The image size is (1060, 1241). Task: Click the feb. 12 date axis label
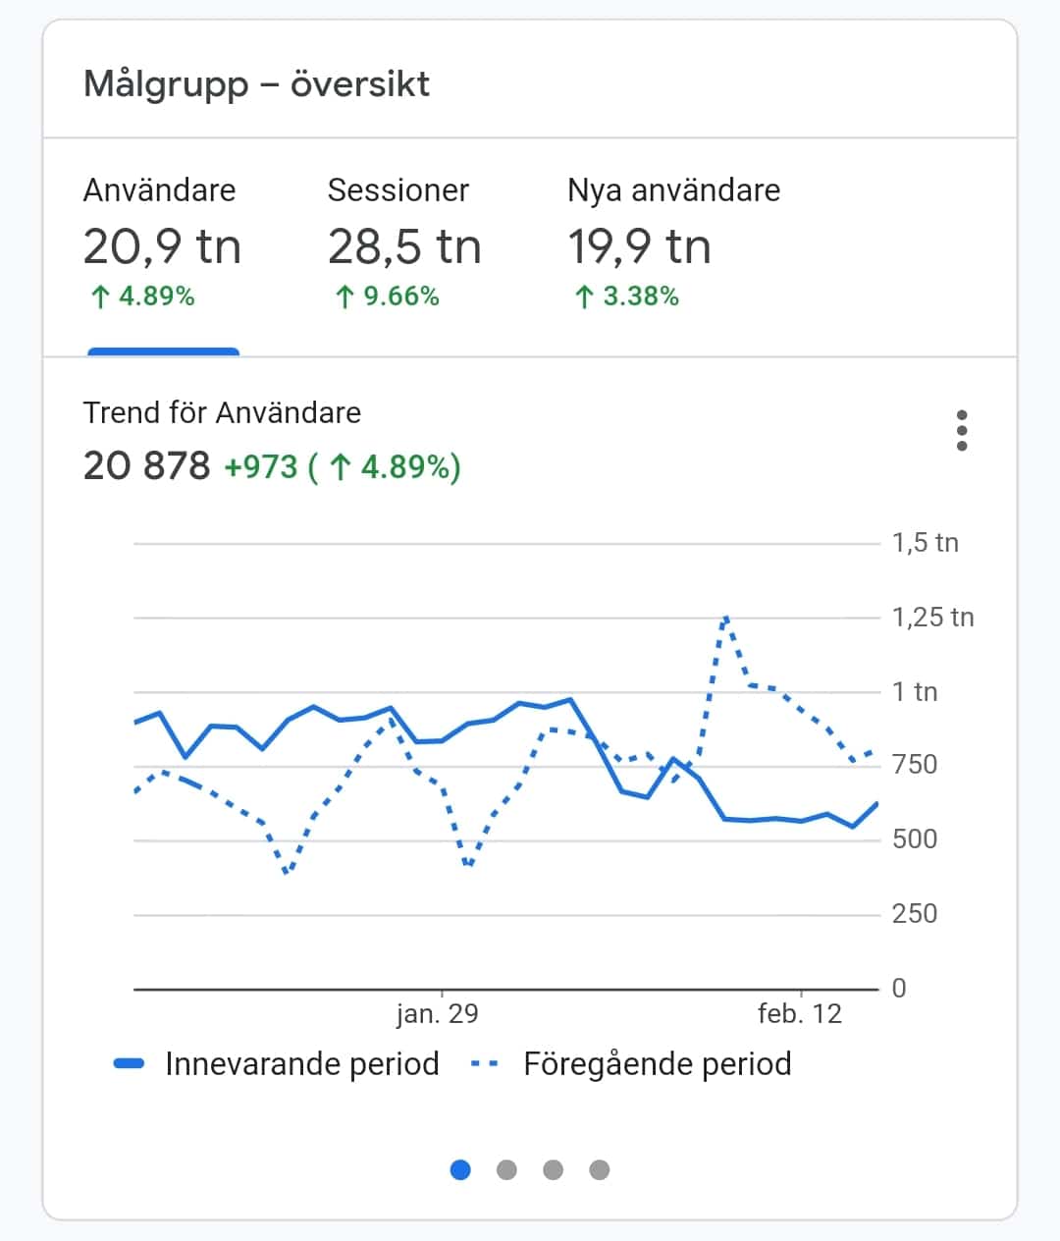800,1013
